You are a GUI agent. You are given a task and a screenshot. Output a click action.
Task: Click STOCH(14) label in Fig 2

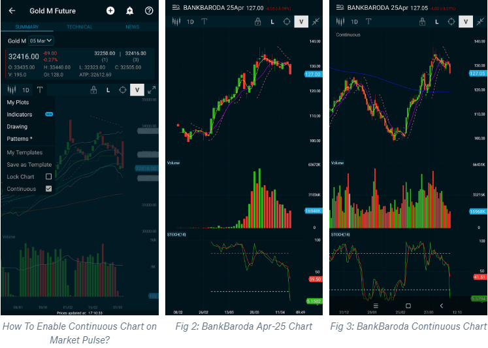point(176,234)
